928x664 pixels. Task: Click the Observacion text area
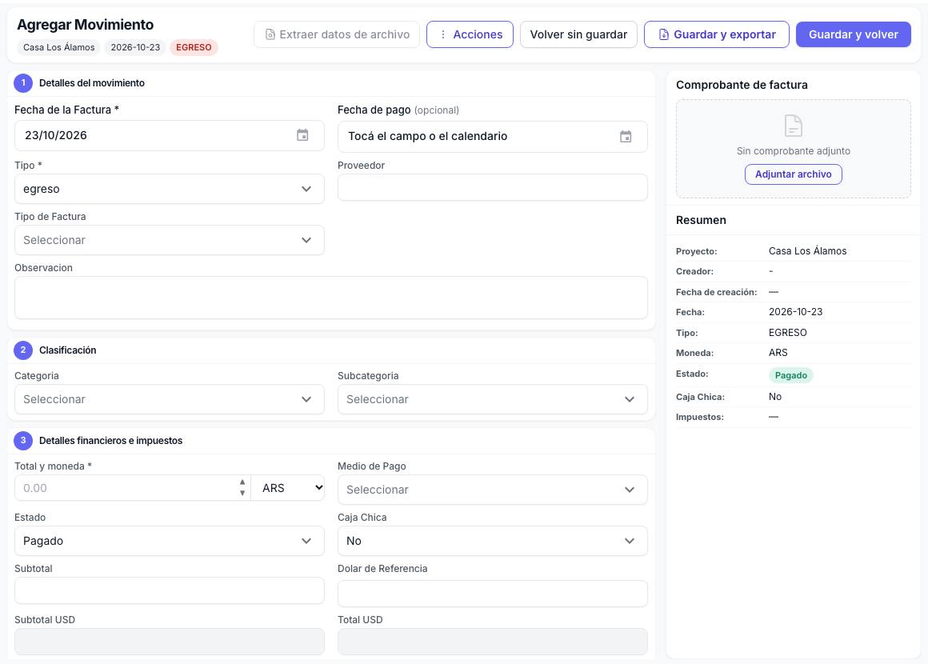(x=331, y=298)
